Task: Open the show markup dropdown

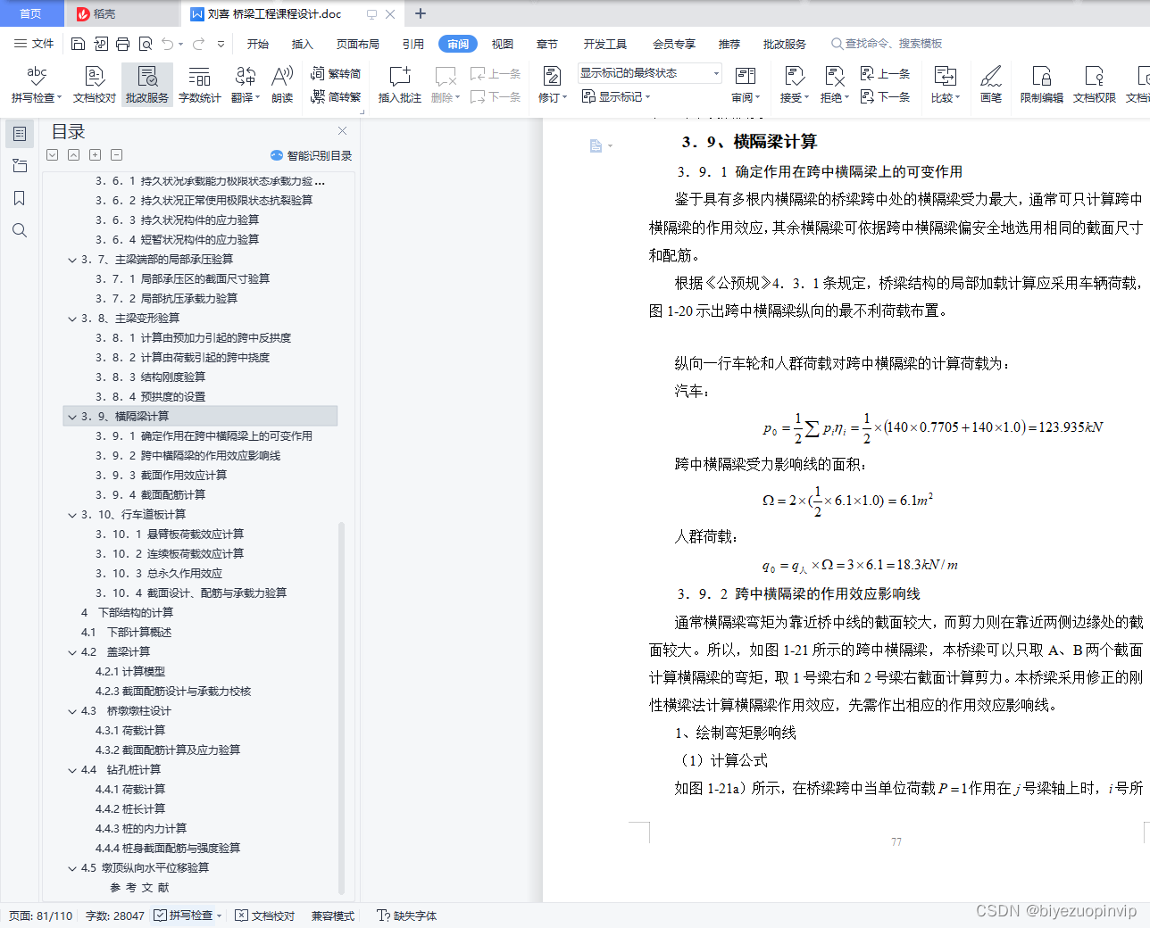Action: (x=616, y=96)
